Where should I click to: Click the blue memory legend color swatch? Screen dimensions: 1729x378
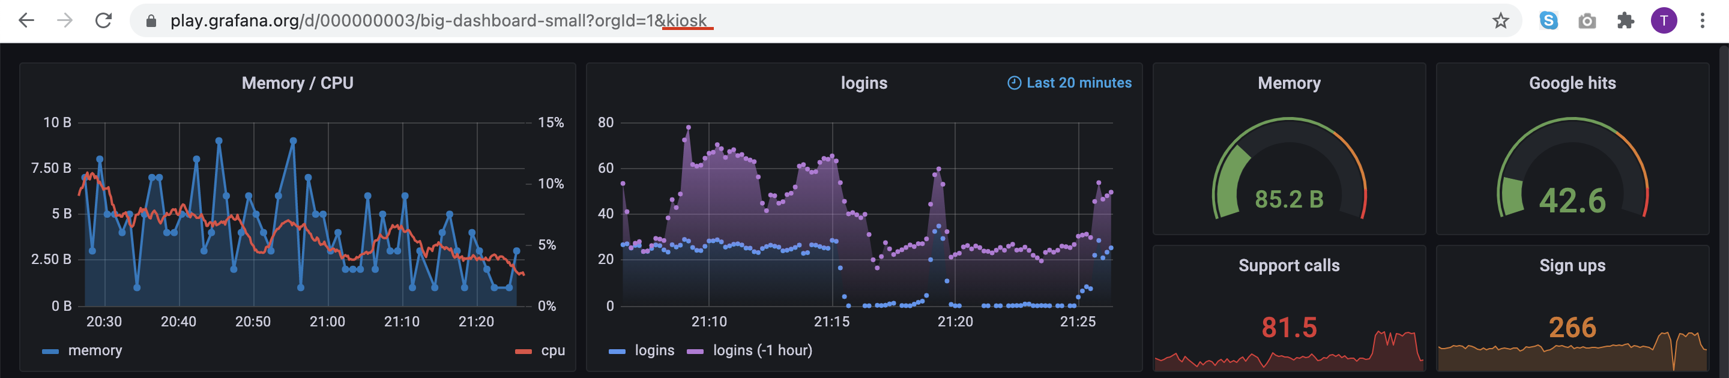tap(50, 351)
